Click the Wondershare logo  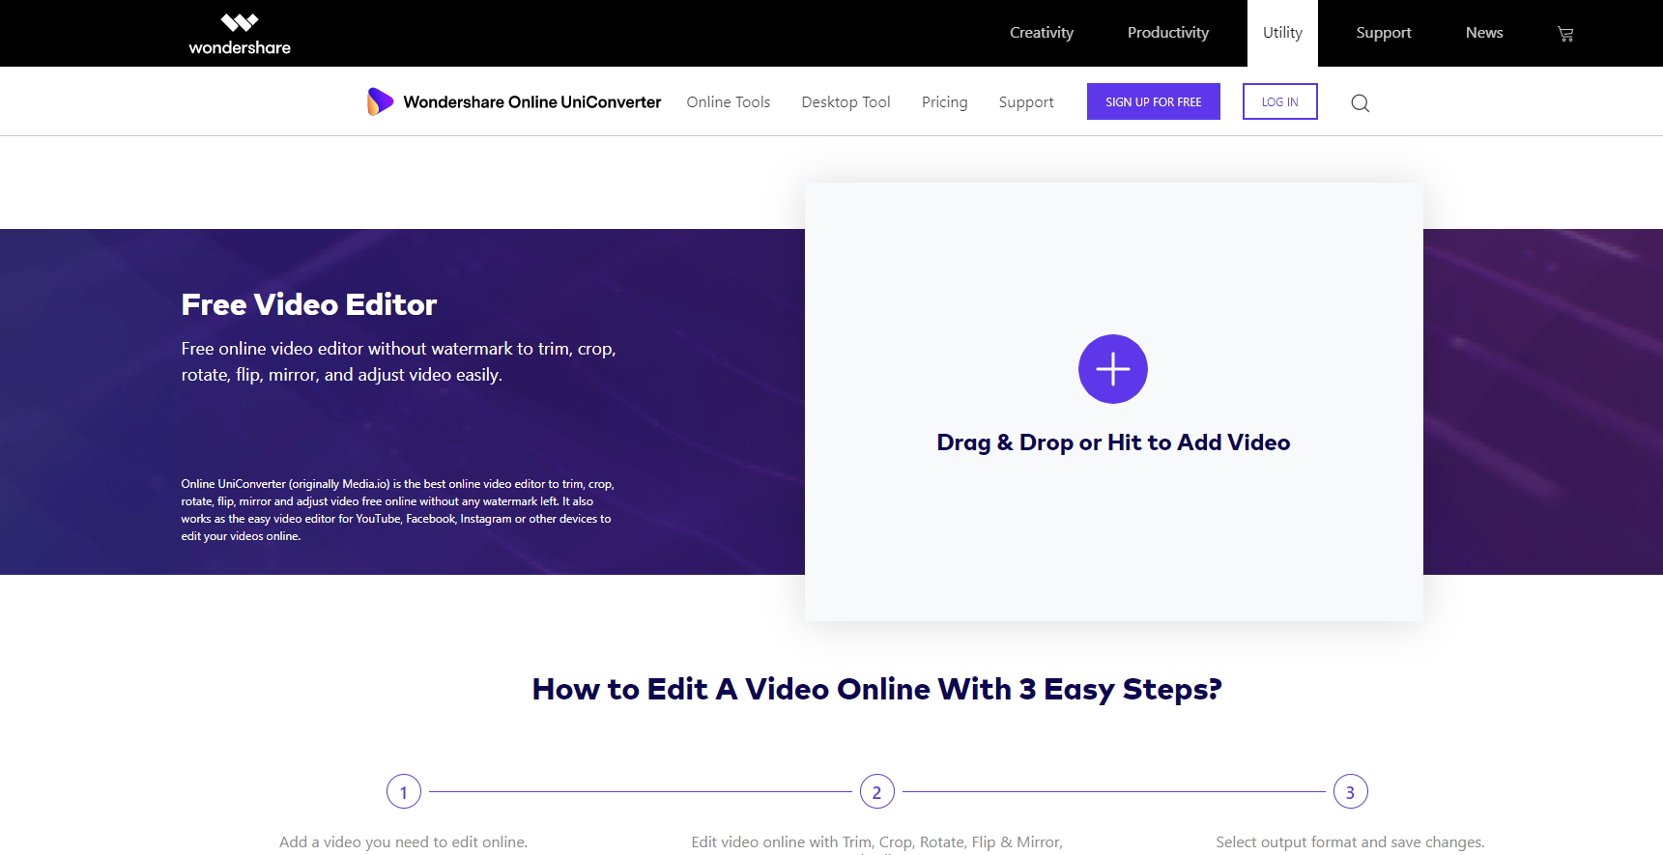pyautogui.click(x=240, y=34)
